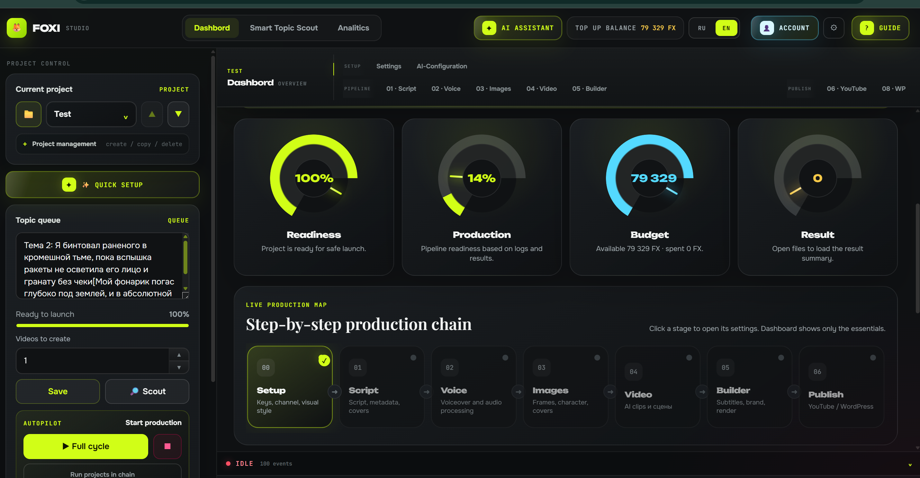Move project up with triangle arrow
The width and height of the screenshot is (920, 478).
tap(152, 114)
